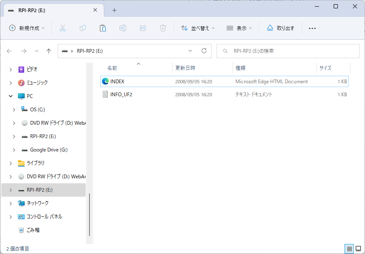Open recent locations dropdown arrow
Screen dimensions: 365x254
pos(36,51)
